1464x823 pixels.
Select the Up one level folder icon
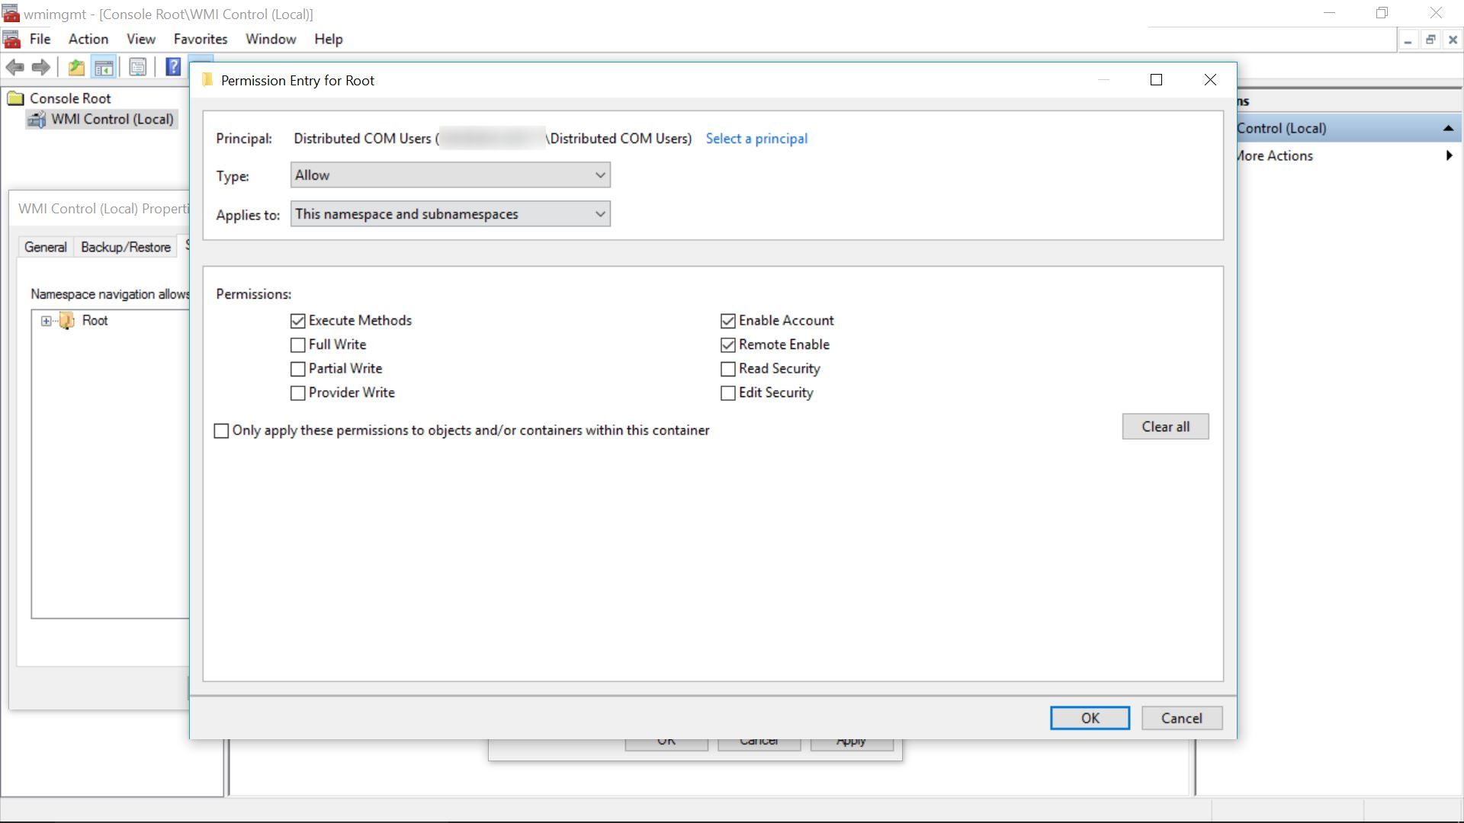coord(75,67)
